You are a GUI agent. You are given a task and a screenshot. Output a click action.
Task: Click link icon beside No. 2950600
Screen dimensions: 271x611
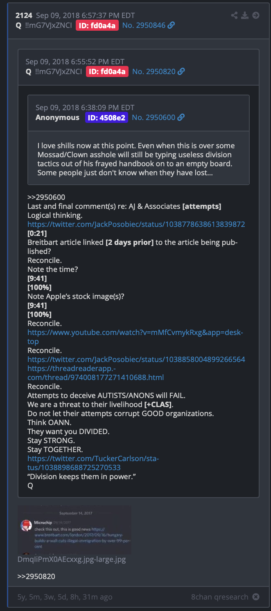click(181, 118)
